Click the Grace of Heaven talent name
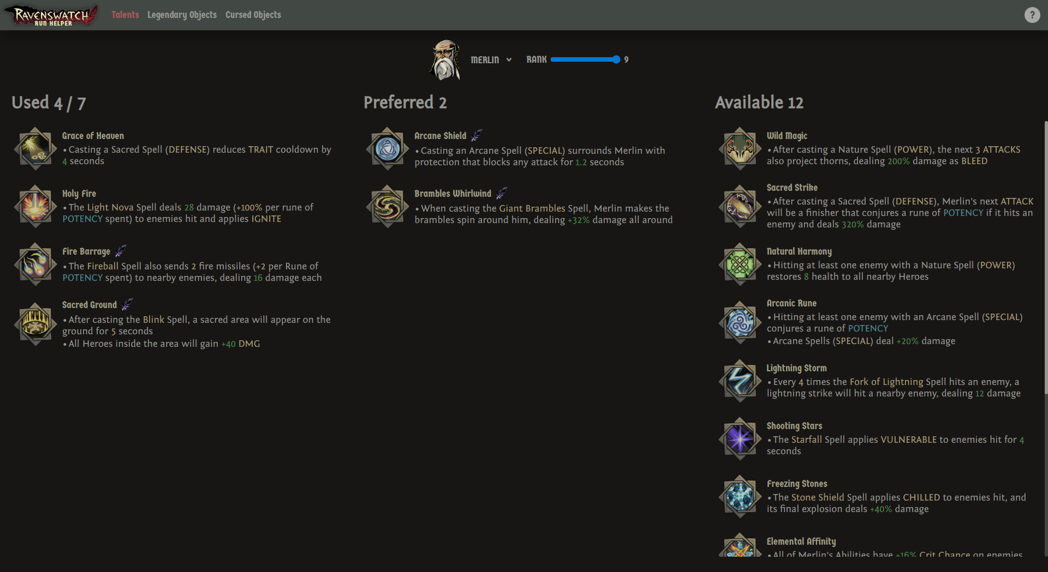The width and height of the screenshot is (1048, 572). coord(93,136)
